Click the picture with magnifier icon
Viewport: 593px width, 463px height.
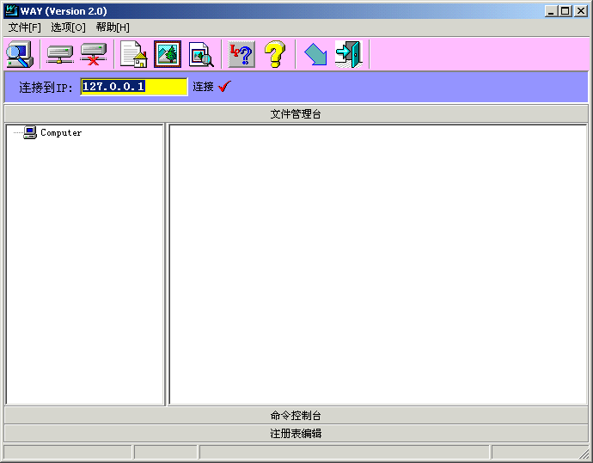[201, 54]
